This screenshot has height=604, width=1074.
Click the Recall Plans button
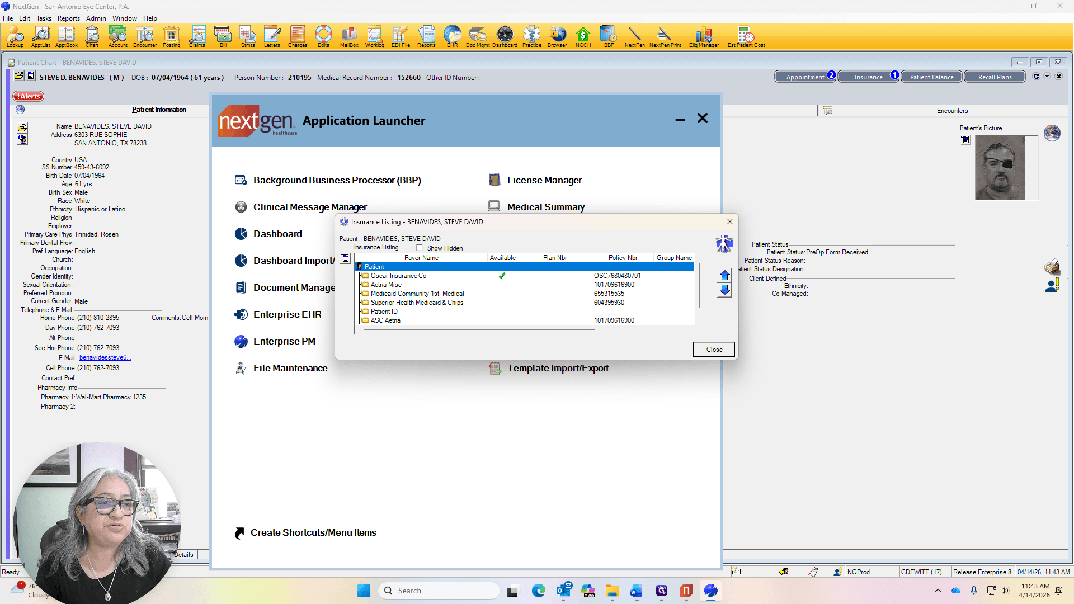pyautogui.click(x=995, y=77)
